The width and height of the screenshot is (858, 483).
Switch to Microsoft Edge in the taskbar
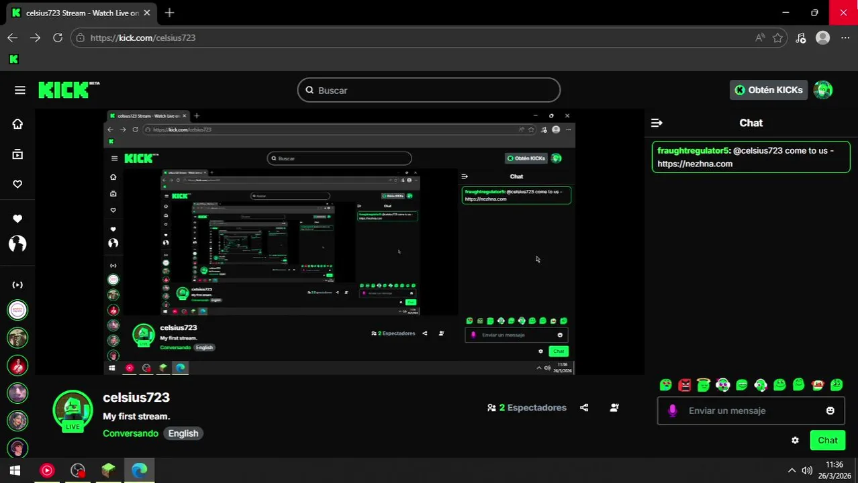point(139,471)
